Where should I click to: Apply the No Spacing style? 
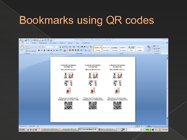point(106,48)
